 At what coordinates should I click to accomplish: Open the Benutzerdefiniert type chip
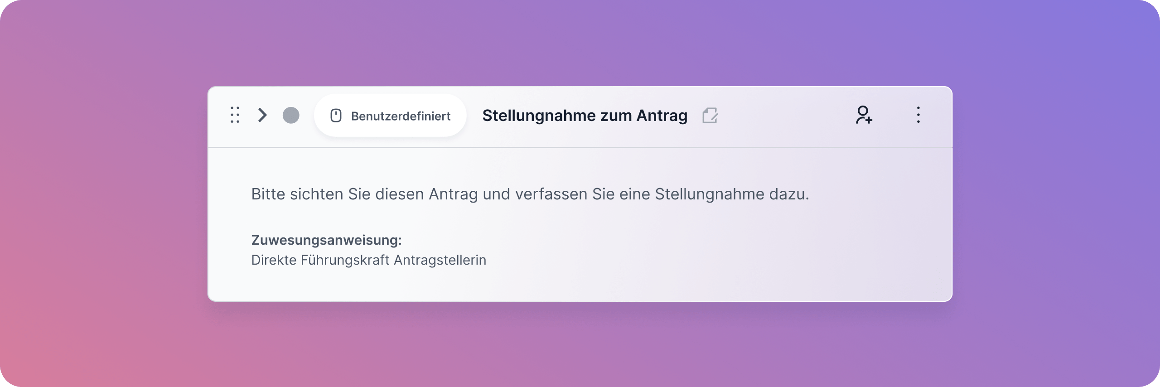tap(390, 116)
